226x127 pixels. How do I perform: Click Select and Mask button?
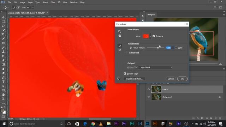(135, 79)
